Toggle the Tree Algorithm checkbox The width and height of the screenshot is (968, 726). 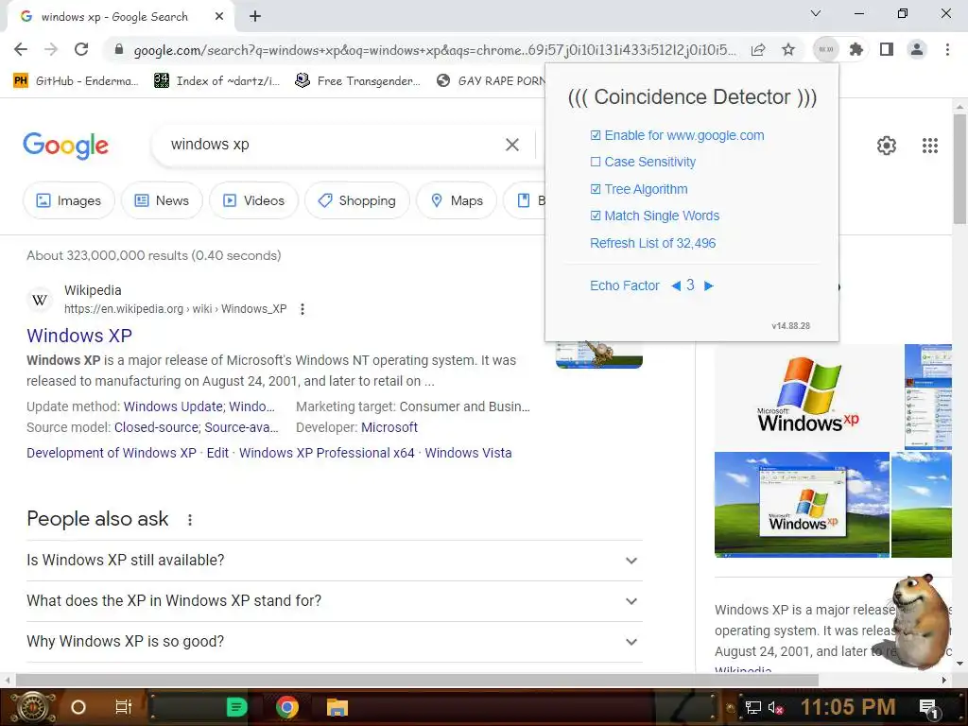click(x=596, y=189)
